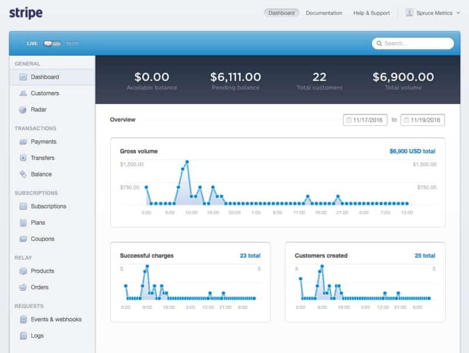Screen dimensions: 469x353
Task: Open Payments label in sidebar
Action: [x=43, y=142]
